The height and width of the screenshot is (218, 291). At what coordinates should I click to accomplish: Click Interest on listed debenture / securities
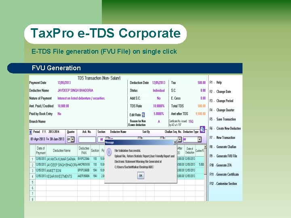(x=81, y=98)
